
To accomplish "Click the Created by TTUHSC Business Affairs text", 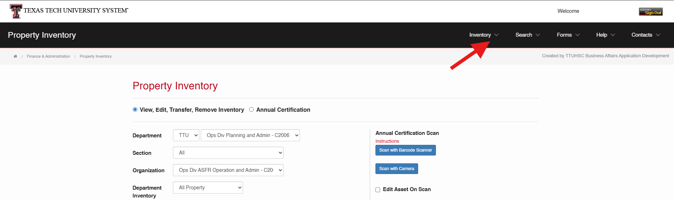I will point(605,56).
